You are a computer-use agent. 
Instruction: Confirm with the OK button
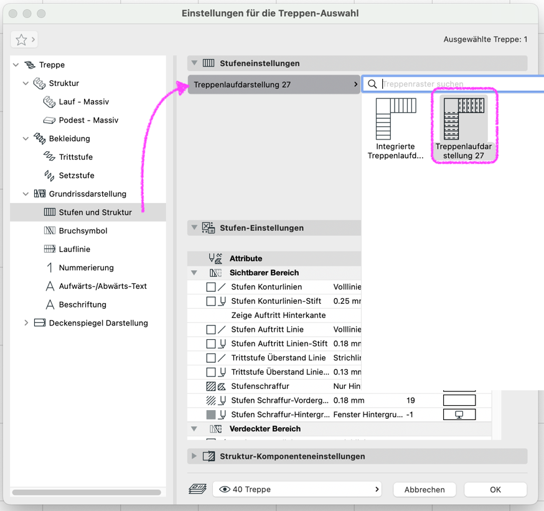coord(495,489)
